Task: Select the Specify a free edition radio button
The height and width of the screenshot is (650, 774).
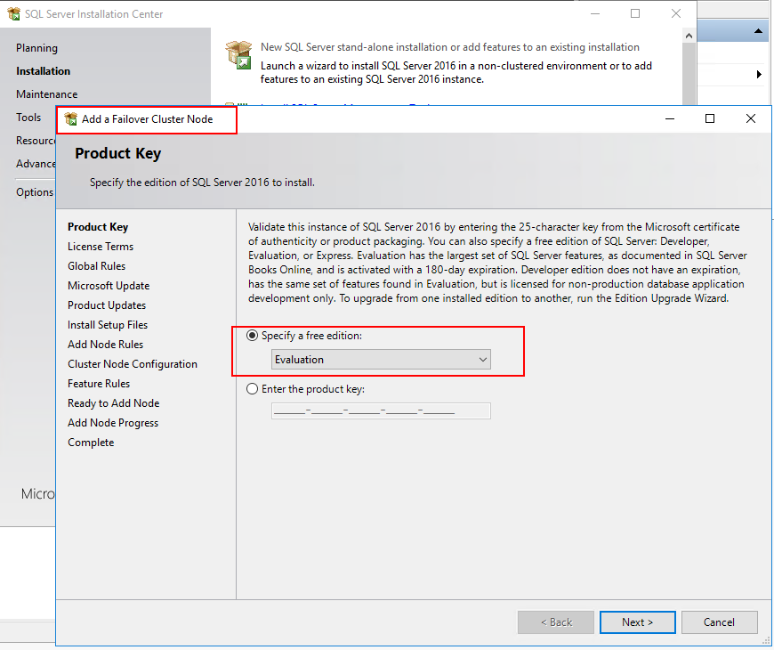Action: pos(253,336)
